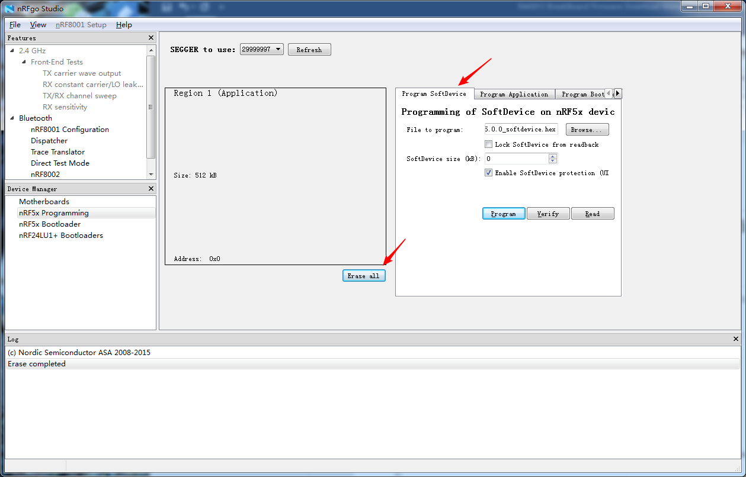This screenshot has width=746, height=477.
Task: Select RX sensitivity item
Action: tap(65, 107)
